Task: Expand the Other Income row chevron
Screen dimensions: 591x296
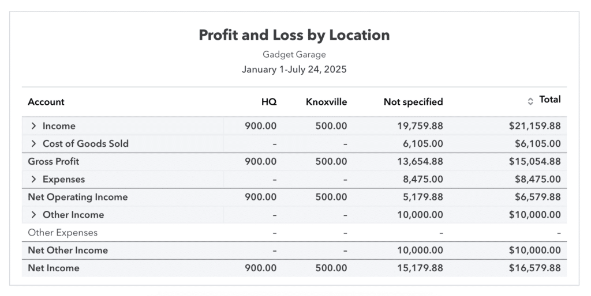Action: (x=33, y=215)
